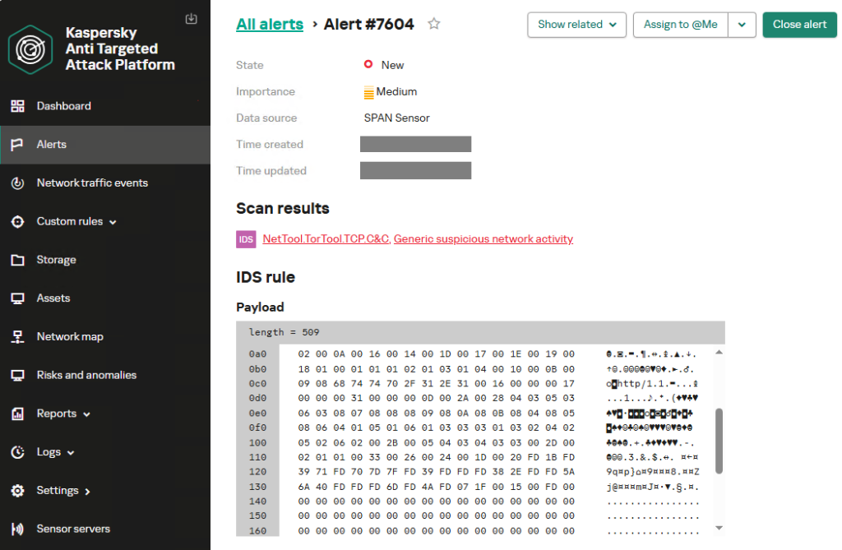842x550 pixels.
Task: Click the Storage folder icon
Action: tap(18, 260)
